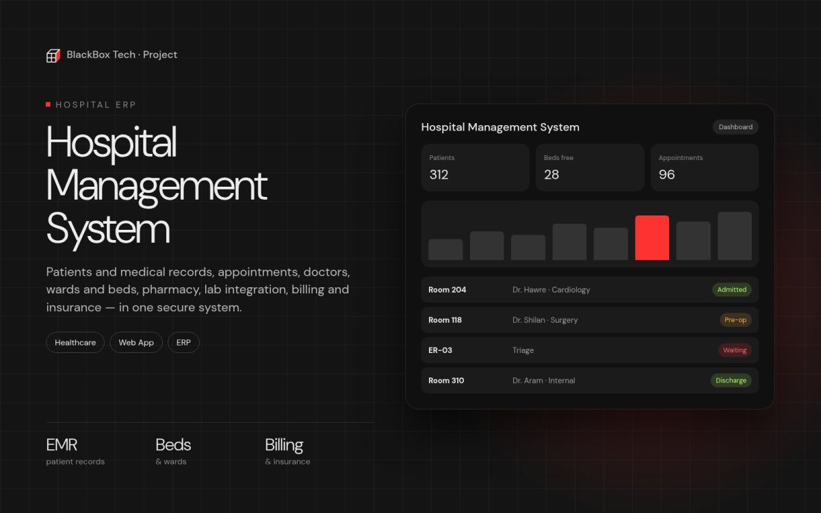Click the large Hospital Management System headline
The height and width of the screenshot is (513, 821).
157,185
